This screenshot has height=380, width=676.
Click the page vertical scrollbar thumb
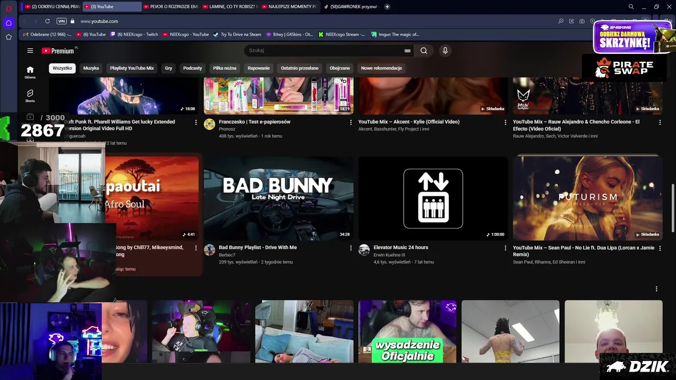[673, 207]
